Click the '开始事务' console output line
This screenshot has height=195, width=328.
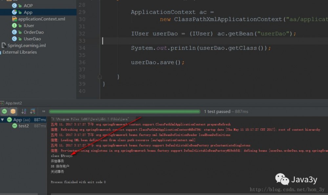pos(57,161)
